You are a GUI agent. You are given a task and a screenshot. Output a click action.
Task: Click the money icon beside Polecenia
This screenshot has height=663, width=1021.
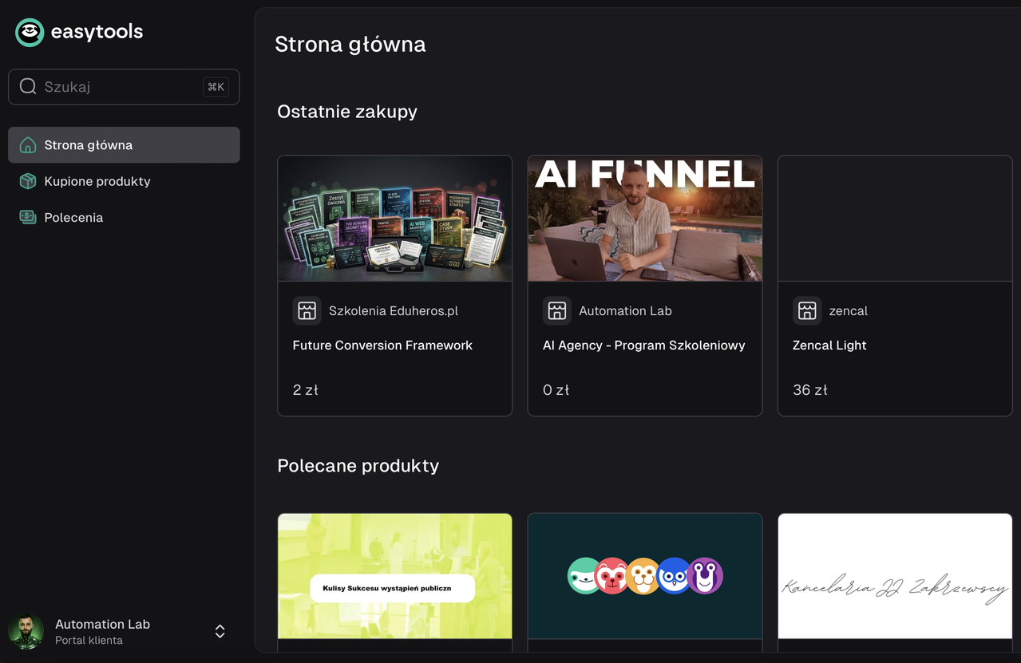pyautogui.click(x=28, y=217)
